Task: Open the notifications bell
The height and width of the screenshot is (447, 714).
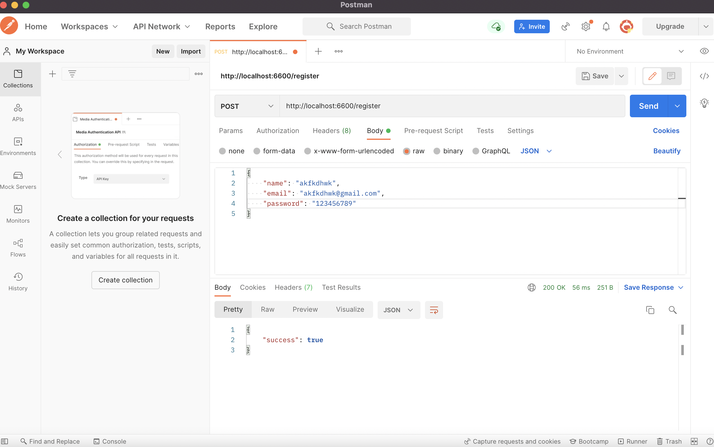Action: [x=606, y=26]
